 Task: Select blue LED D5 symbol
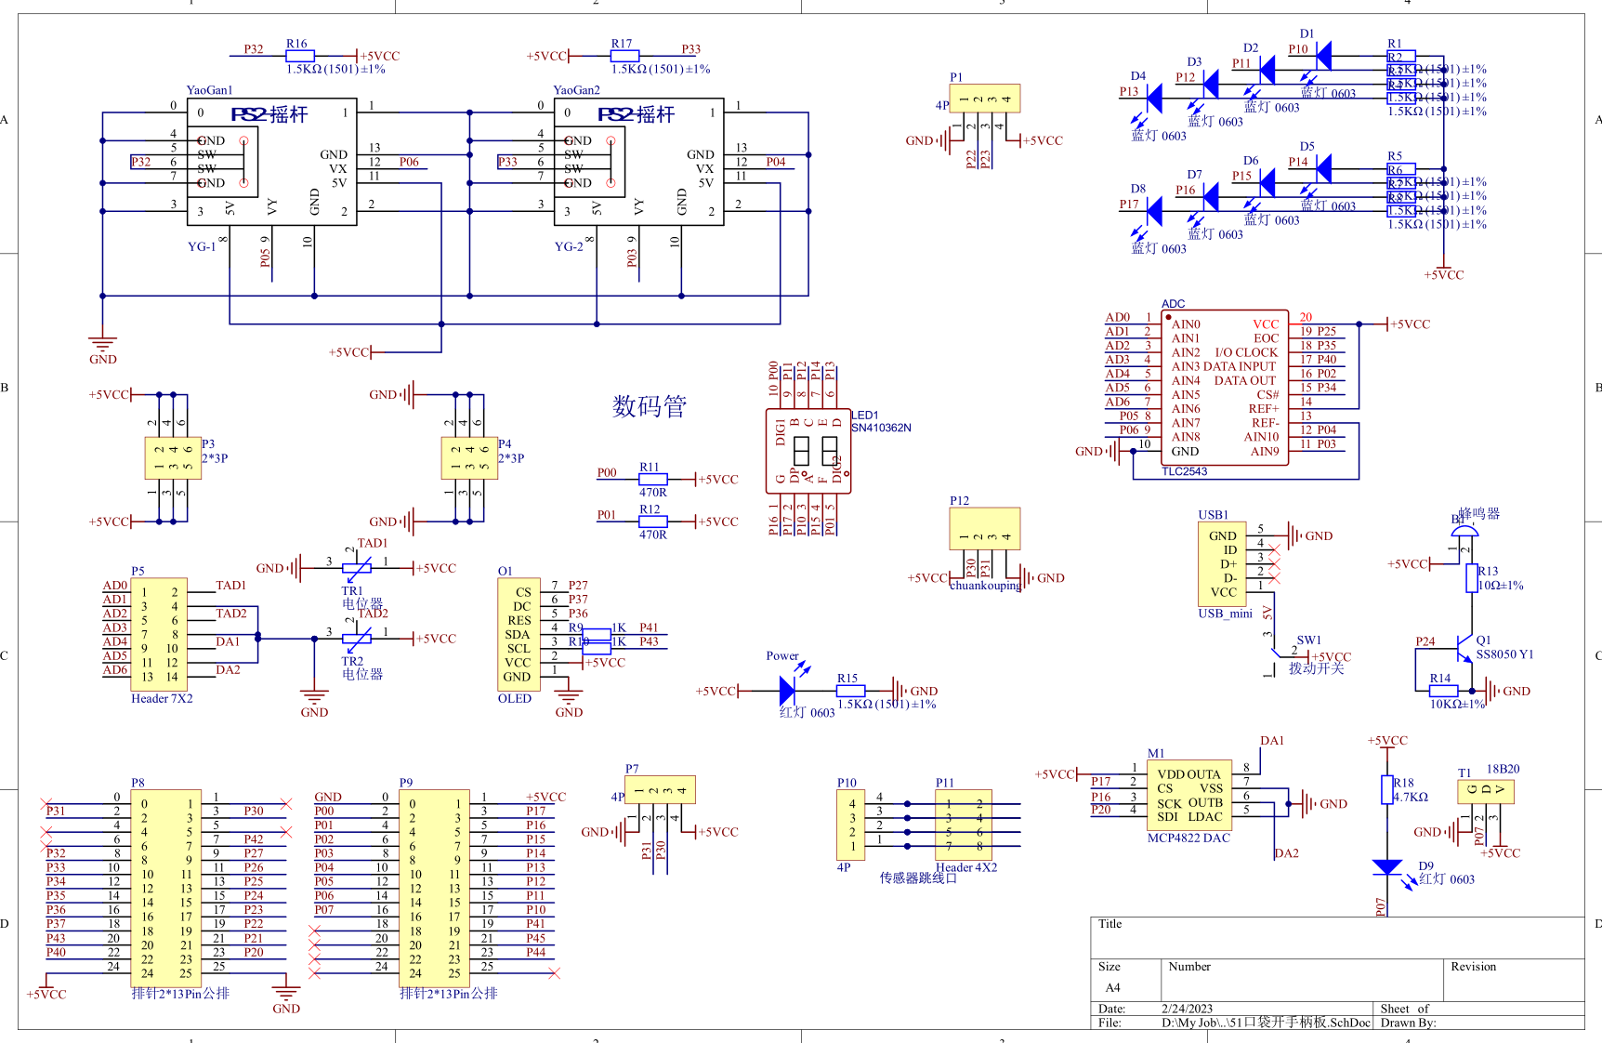point(1323,169)
